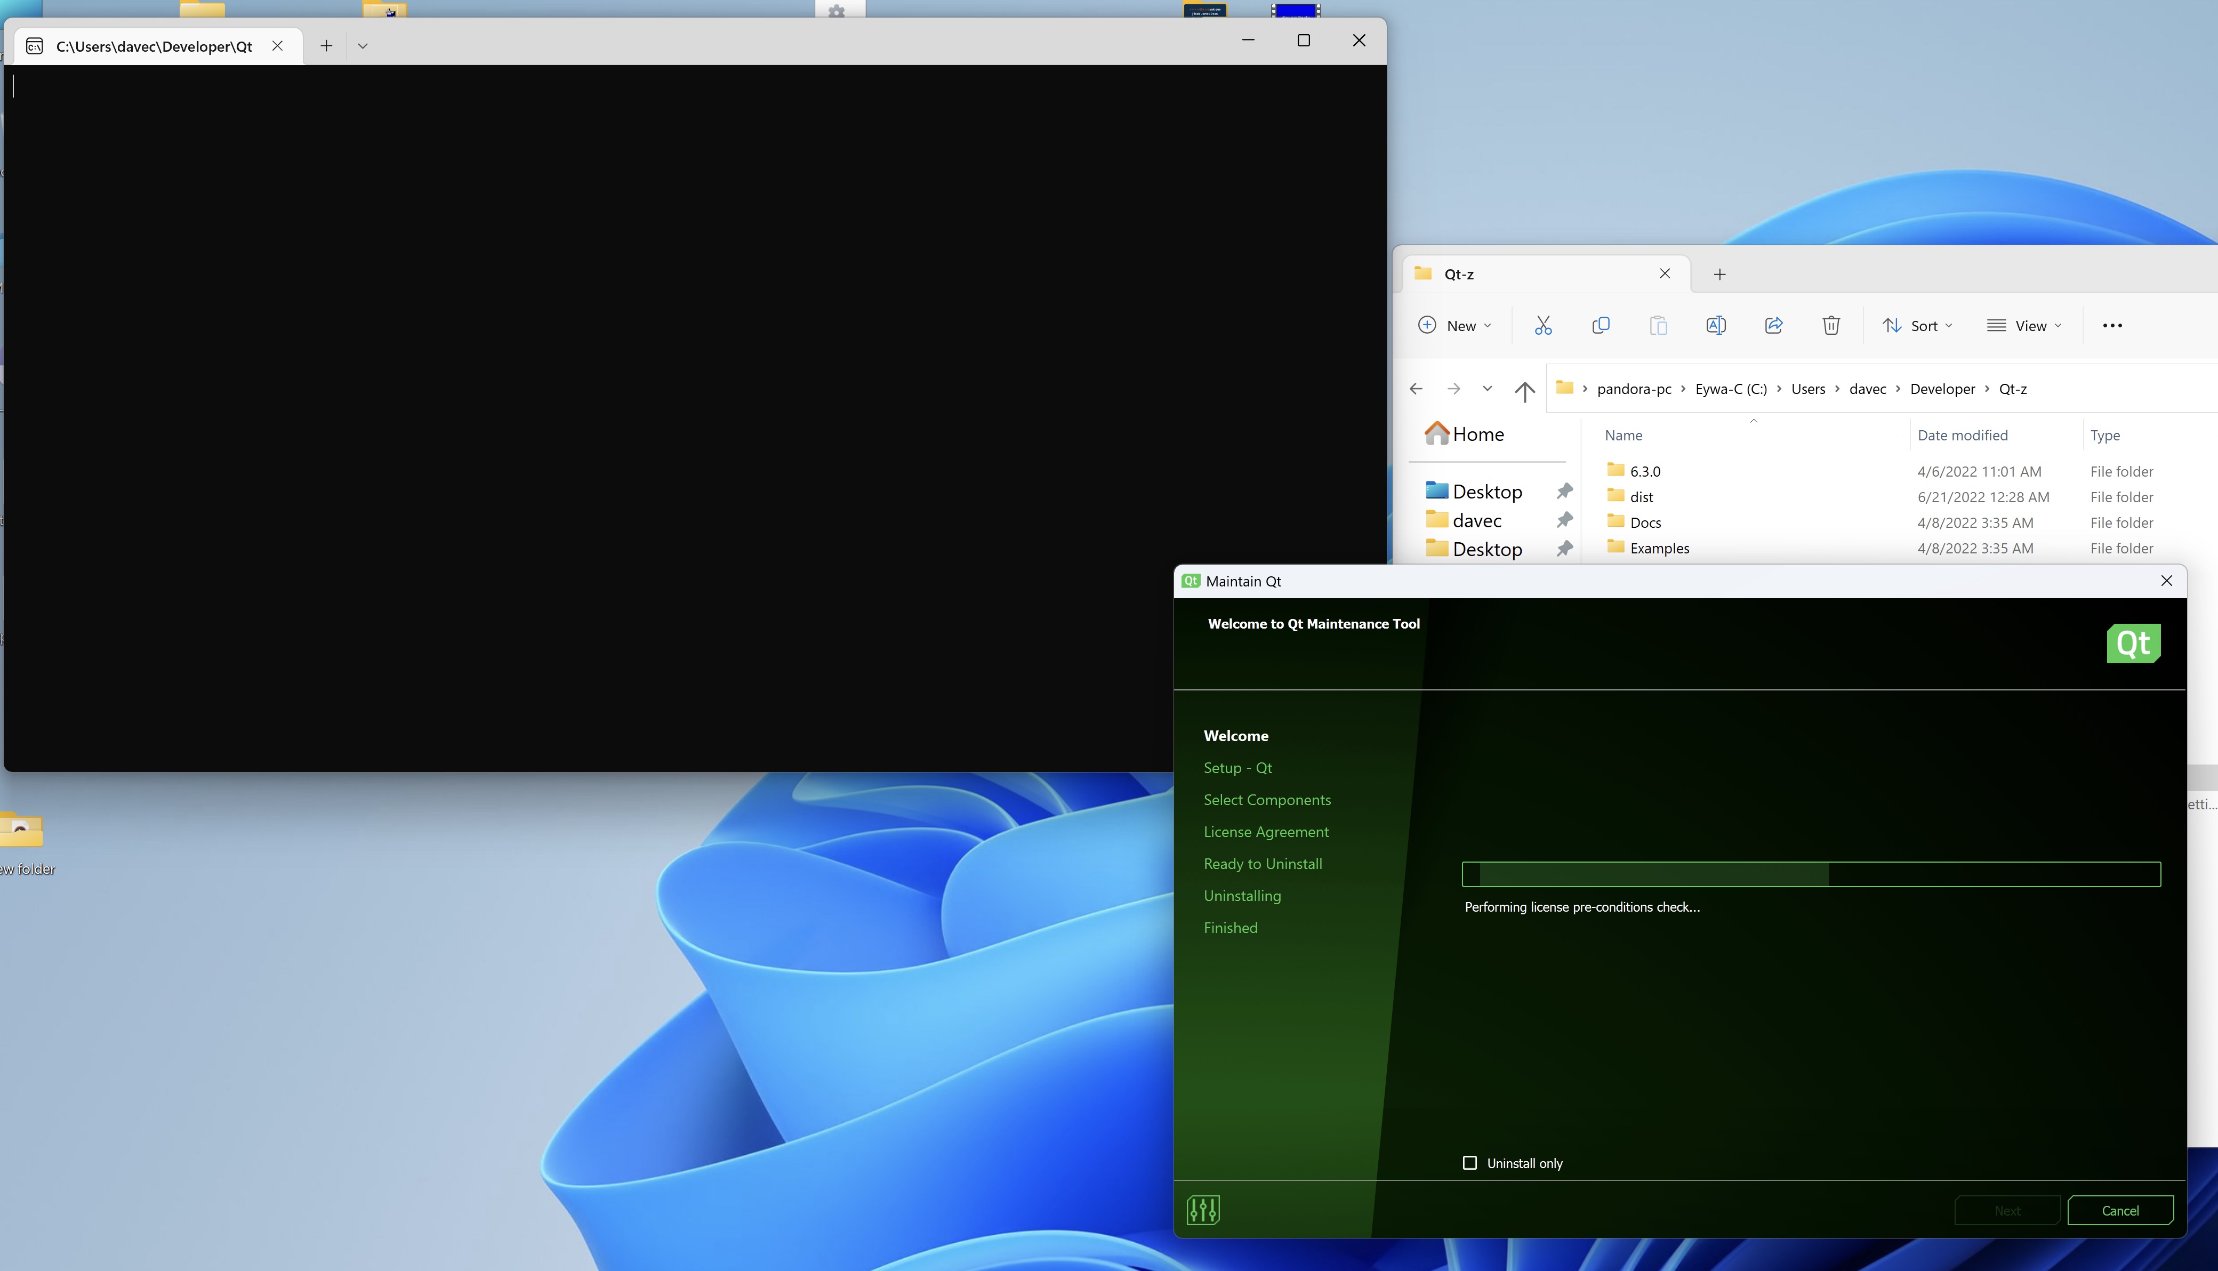Open the View options dropdown

[x=2024, y=326]
